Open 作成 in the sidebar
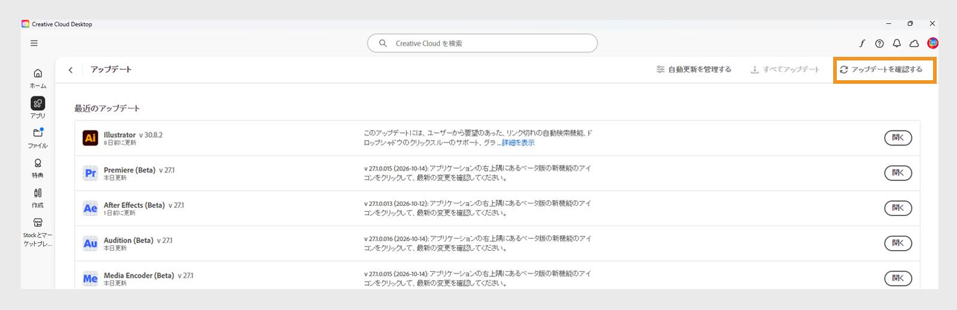Viewport: 957px width, 310px height. point(38,198)
